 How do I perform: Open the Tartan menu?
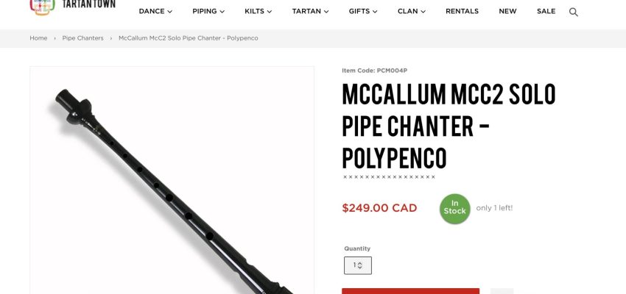tap(311, 11)
